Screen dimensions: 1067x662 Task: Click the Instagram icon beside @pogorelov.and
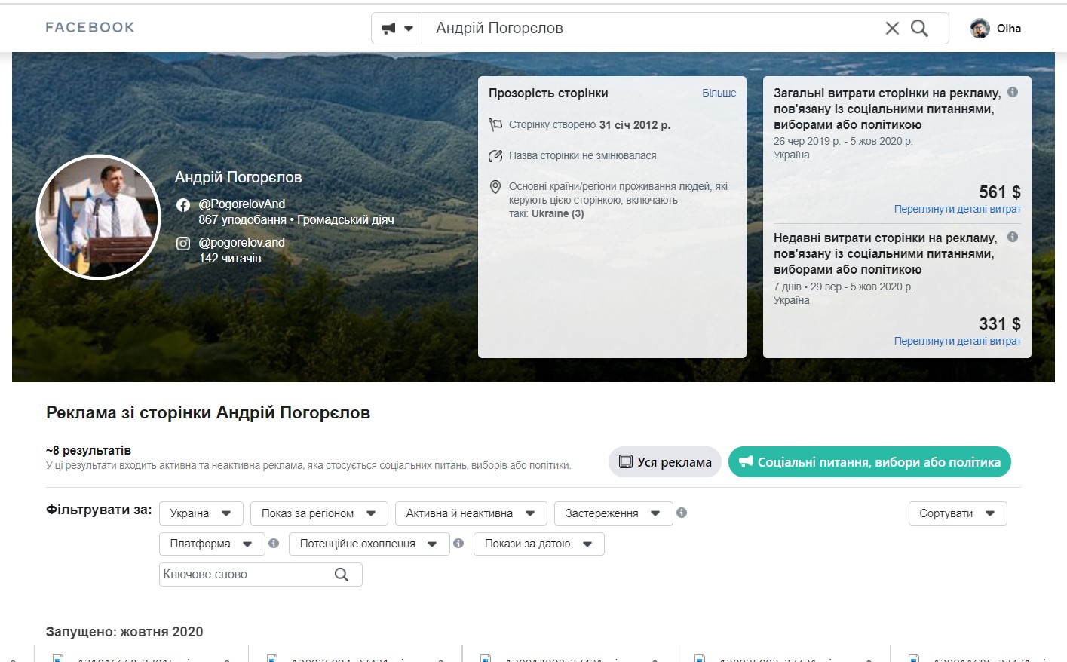coord(183,243)
